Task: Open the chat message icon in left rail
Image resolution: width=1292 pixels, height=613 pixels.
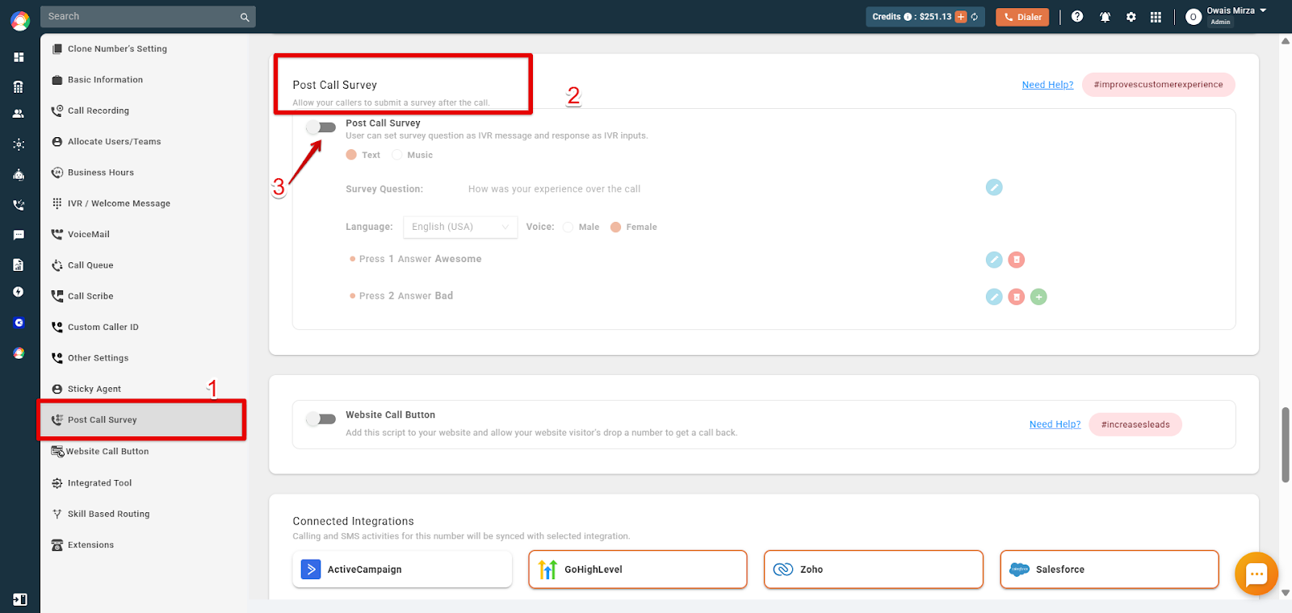Action: (19, 235)
